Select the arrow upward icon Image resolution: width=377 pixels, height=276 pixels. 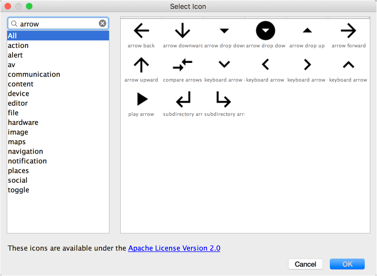click(141, 65)
